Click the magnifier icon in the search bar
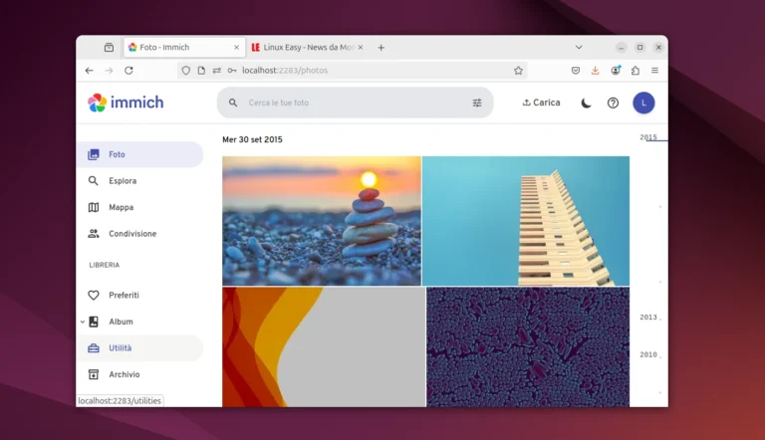The image size is (765, 440). click(233, 103)
